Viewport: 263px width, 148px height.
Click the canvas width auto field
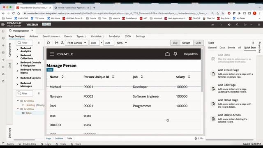(94, 43)
